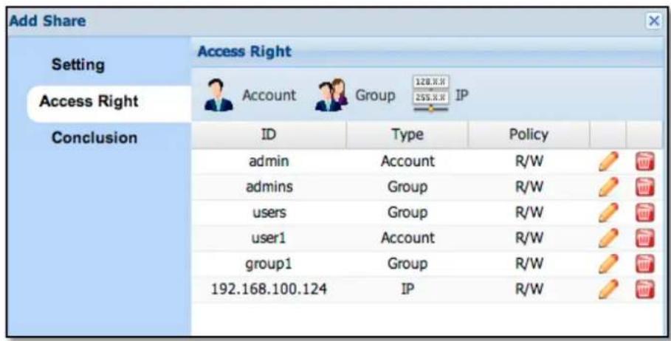The image size is (671, 341).
Task: Close the Add Share dialog
Action: [x=654, y=21]
